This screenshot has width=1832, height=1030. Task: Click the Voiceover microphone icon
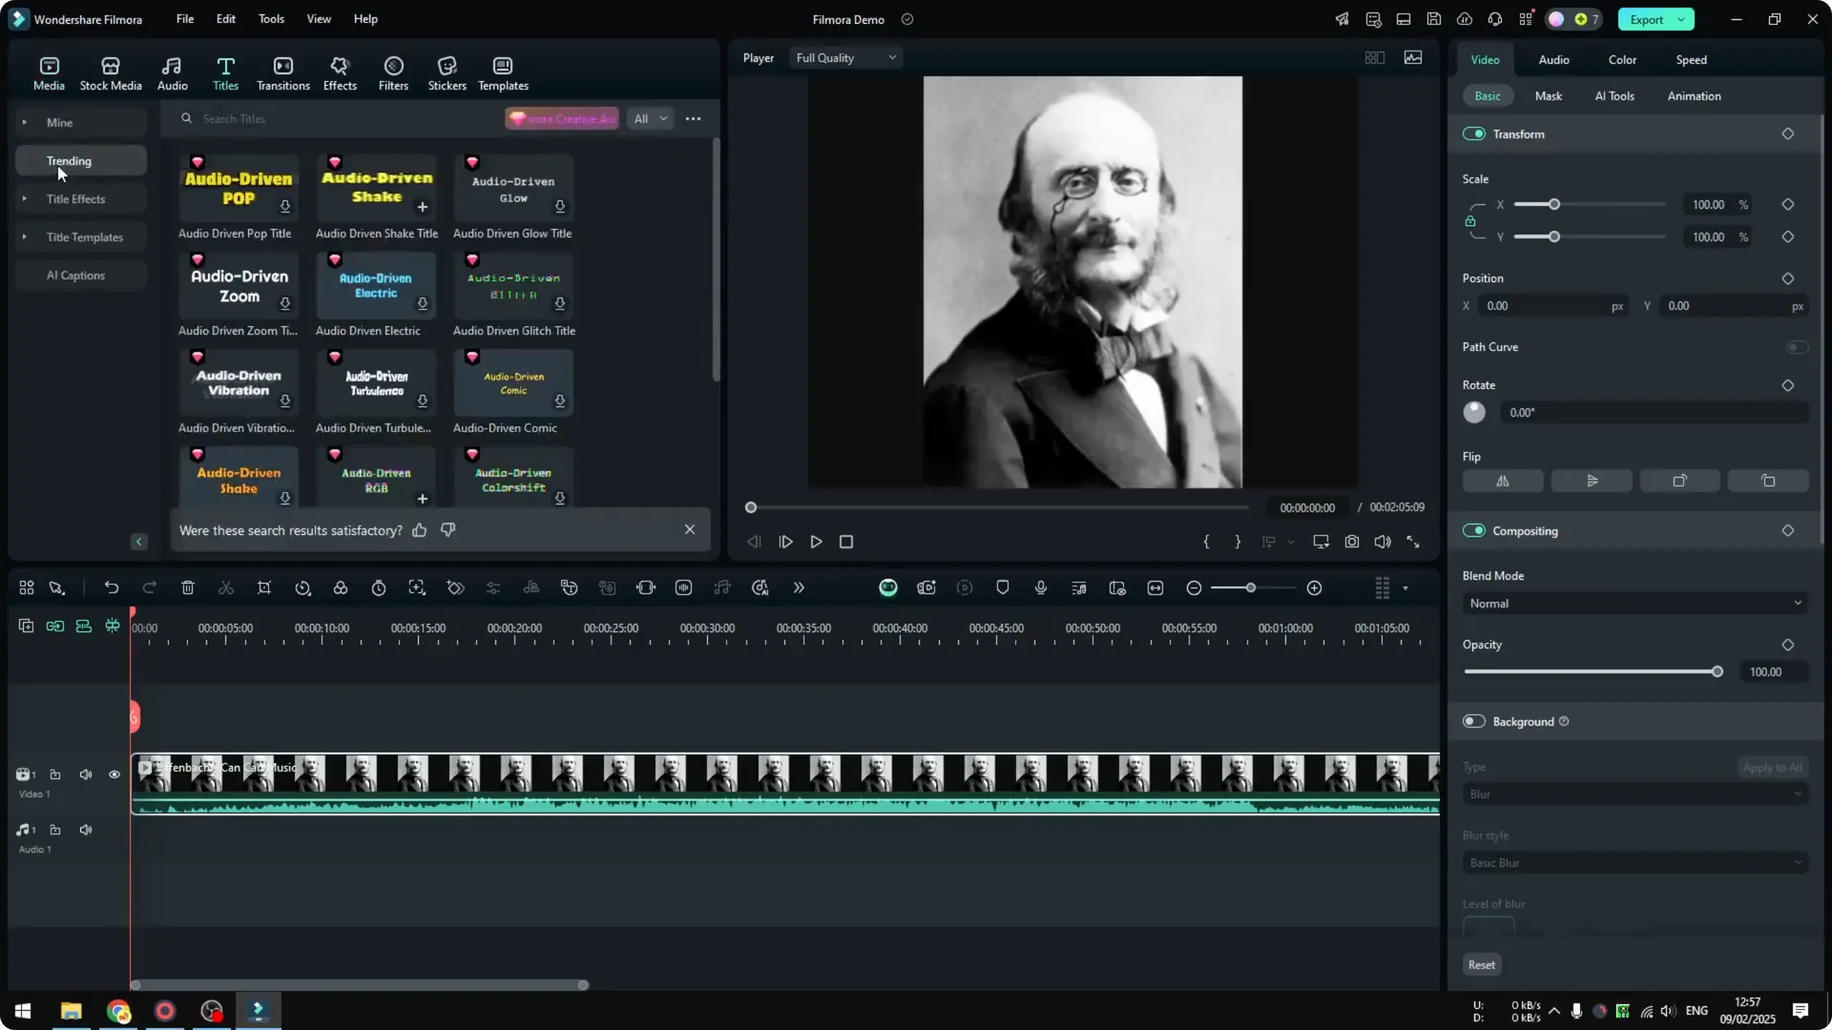click(1040, 587)
